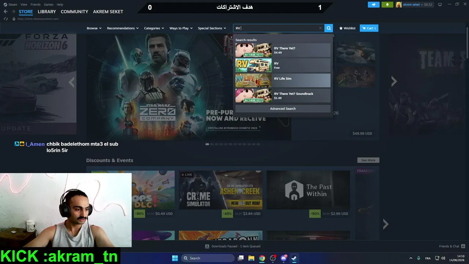Screen dimensions: 469x264
Task: Open the Crime Simulator Ashen Creek discount card
Action: click(221, 194)
